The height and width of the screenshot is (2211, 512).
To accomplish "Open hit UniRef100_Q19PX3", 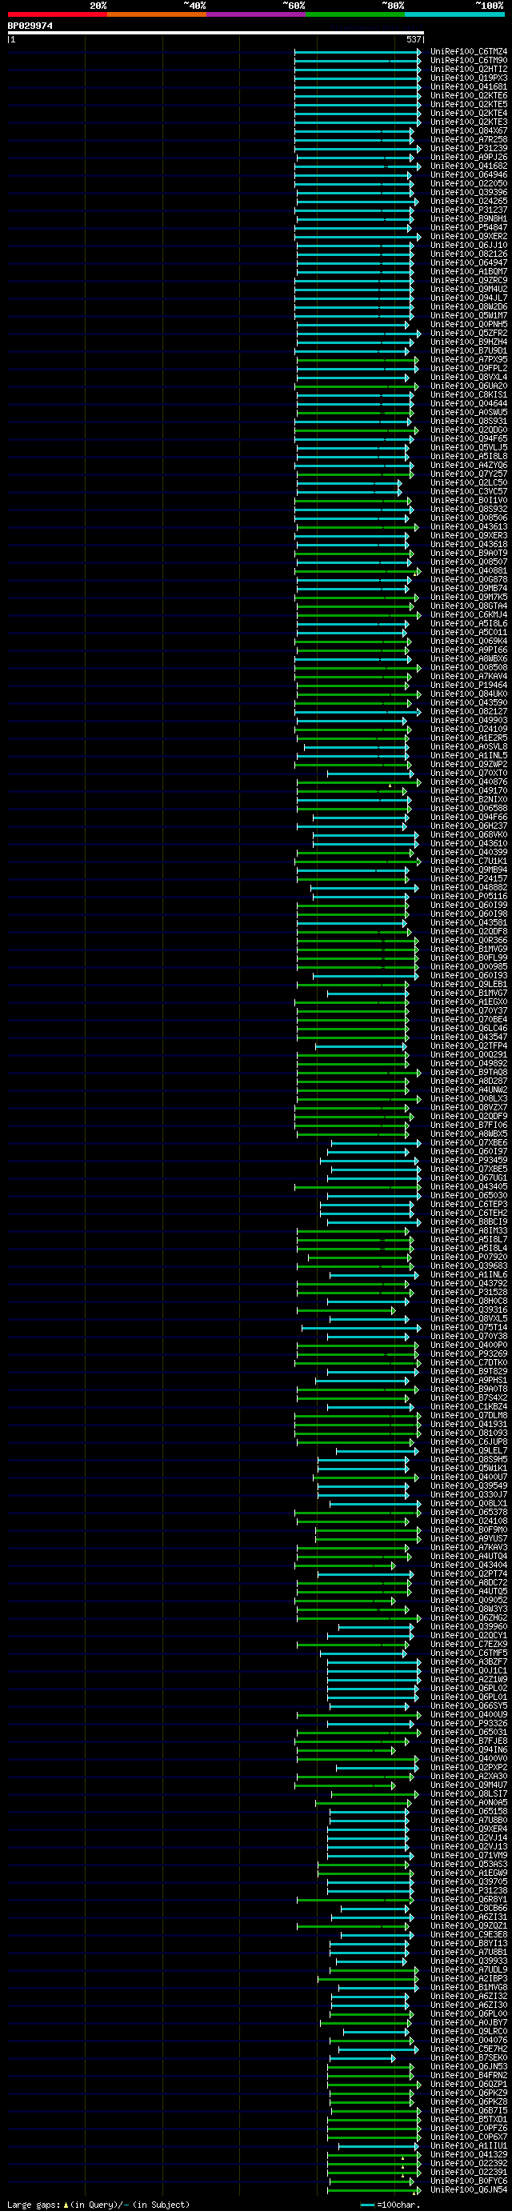I will pyautogui.click(x=469, y=78).
